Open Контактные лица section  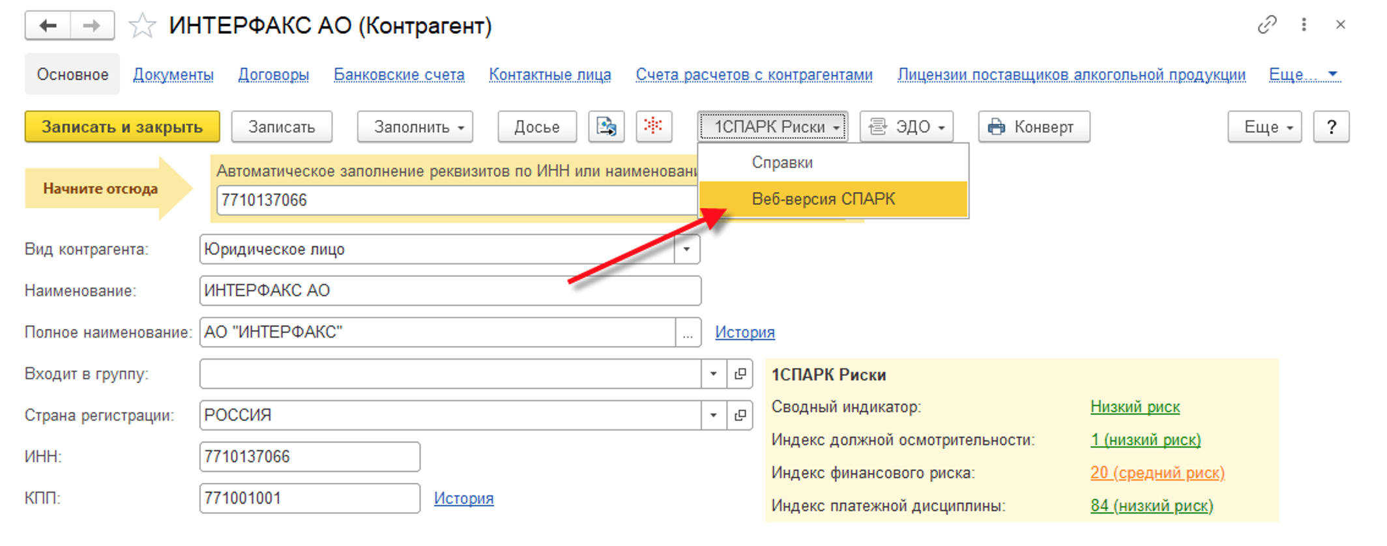(x=550, y=75)
